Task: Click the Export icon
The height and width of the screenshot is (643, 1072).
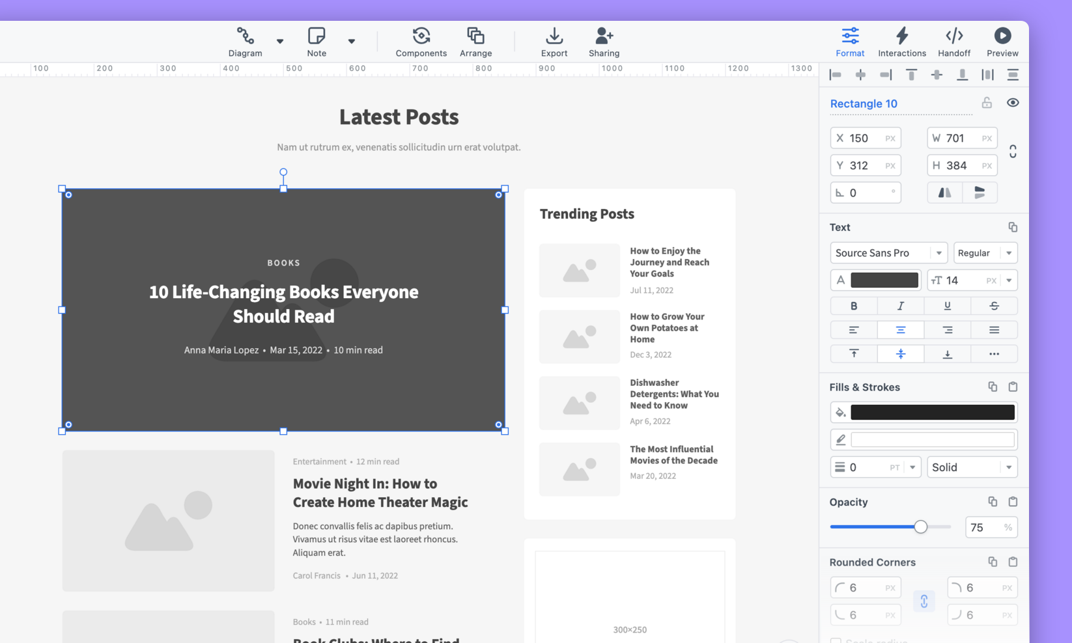Action: (554, 42)
